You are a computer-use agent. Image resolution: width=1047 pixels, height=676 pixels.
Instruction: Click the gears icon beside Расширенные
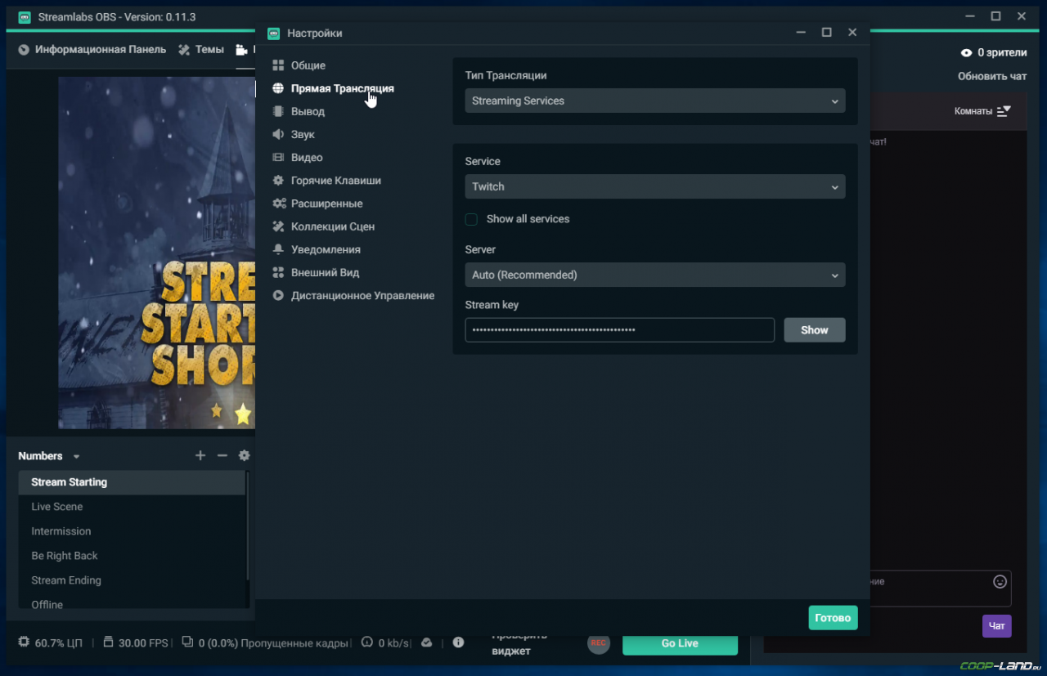pos(278,204)
